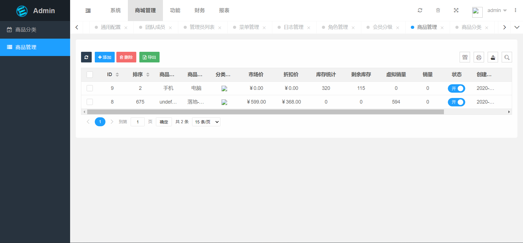Sort the table by the 排序 column arrows
The width and height of the screenshot is (523, 243).
click(x=148, y=74)
